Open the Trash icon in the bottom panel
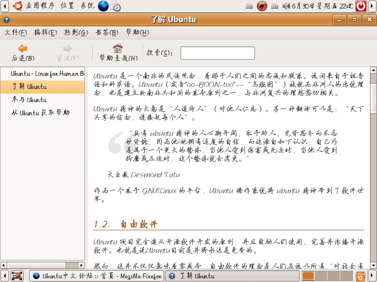The image size is (377, 282). coord(361,276)
